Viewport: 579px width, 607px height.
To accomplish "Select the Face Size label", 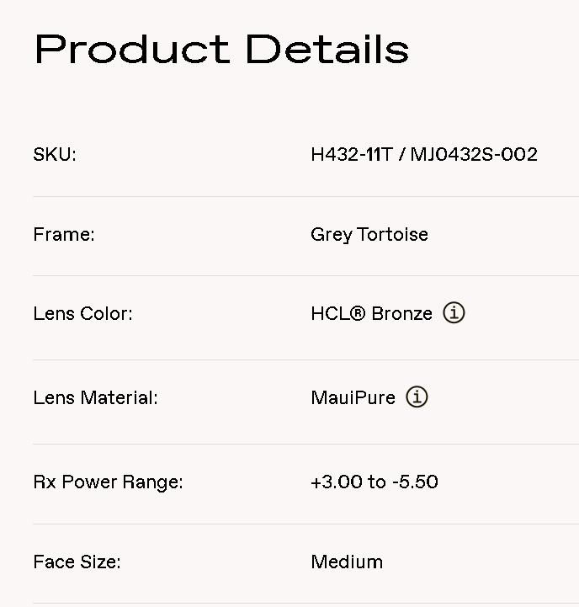I will pos(77,562).
